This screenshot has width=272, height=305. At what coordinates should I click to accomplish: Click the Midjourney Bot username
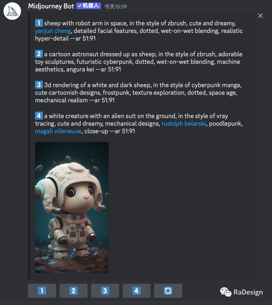coord(51,6)
